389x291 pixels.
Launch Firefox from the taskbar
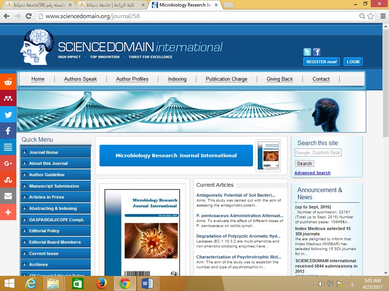(101, 283)
